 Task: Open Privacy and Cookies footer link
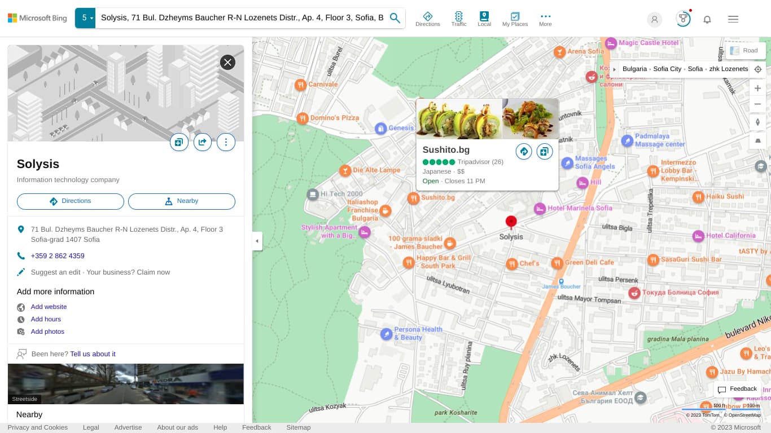point(38,427)
